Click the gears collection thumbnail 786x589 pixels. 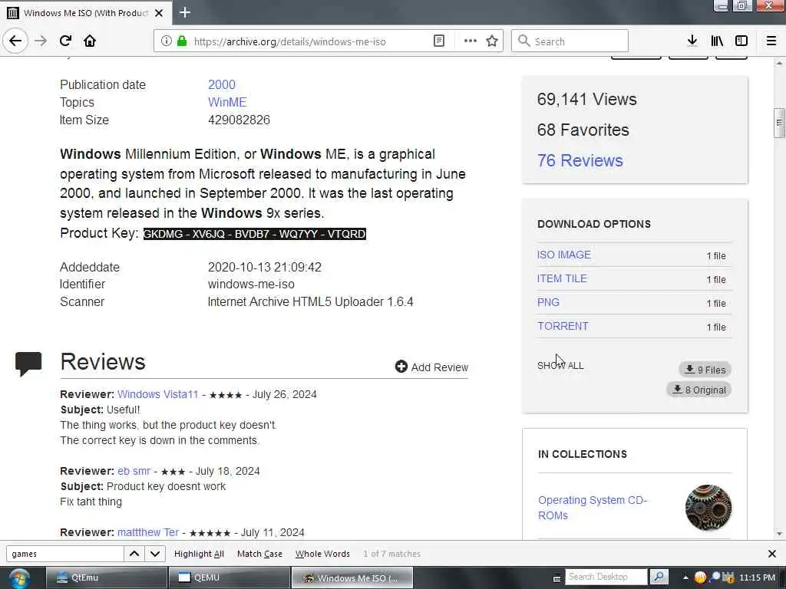coord(708,508)
